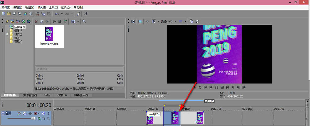Open project Properties icon in main toolbar
This screenshot has width=310, height=126.
31,14
